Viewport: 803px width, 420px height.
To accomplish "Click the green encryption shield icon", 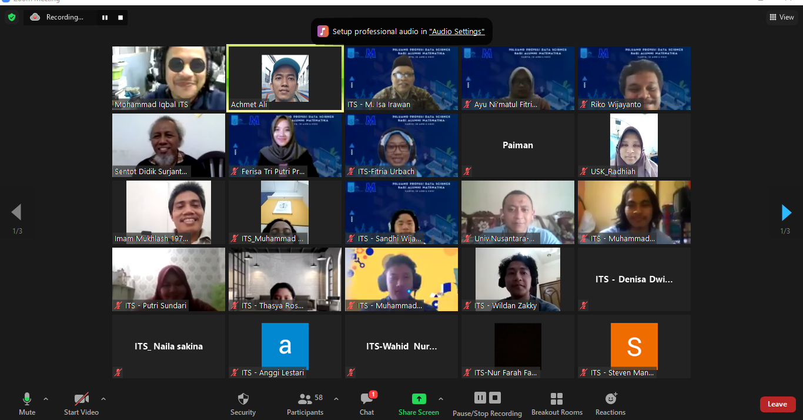I will [x=12, y=18].
